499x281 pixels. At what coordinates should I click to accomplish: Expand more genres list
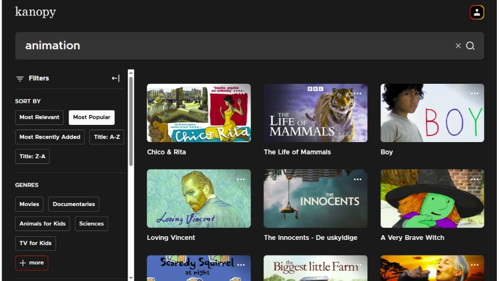pos(32,263)
